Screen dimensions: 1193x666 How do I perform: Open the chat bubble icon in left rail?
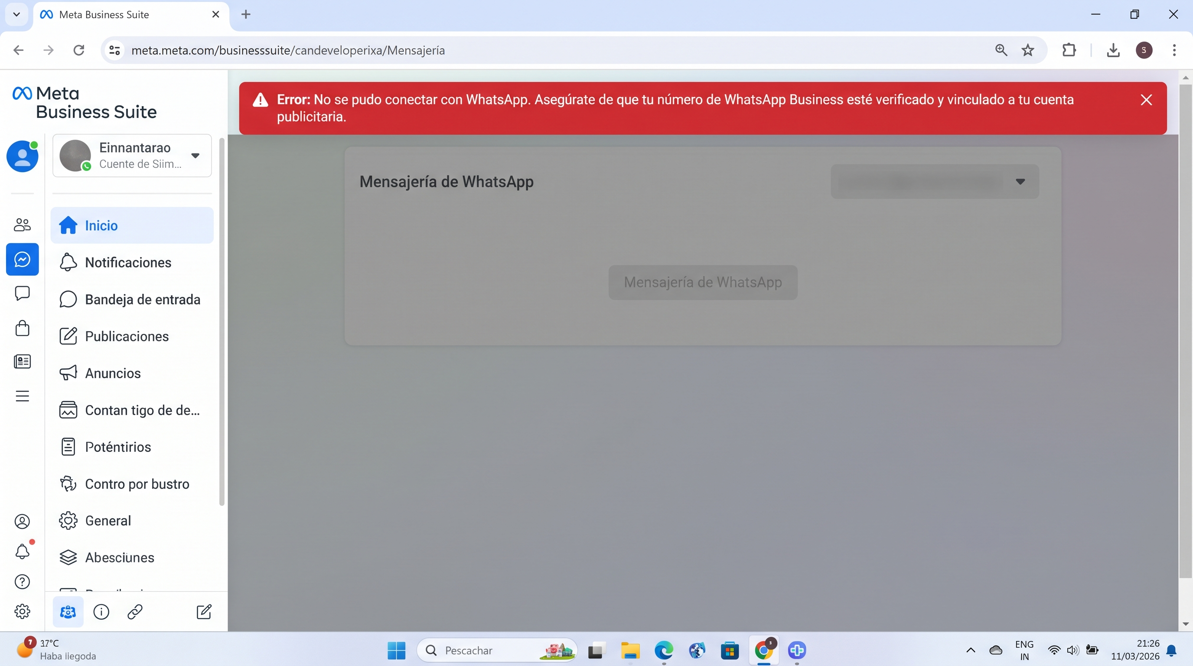[22, 293]
